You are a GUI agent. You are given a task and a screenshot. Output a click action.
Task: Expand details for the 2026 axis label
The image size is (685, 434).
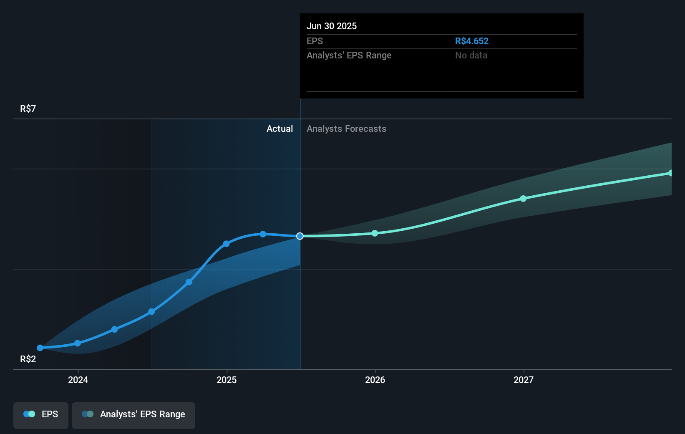click(x=375, y=380)
